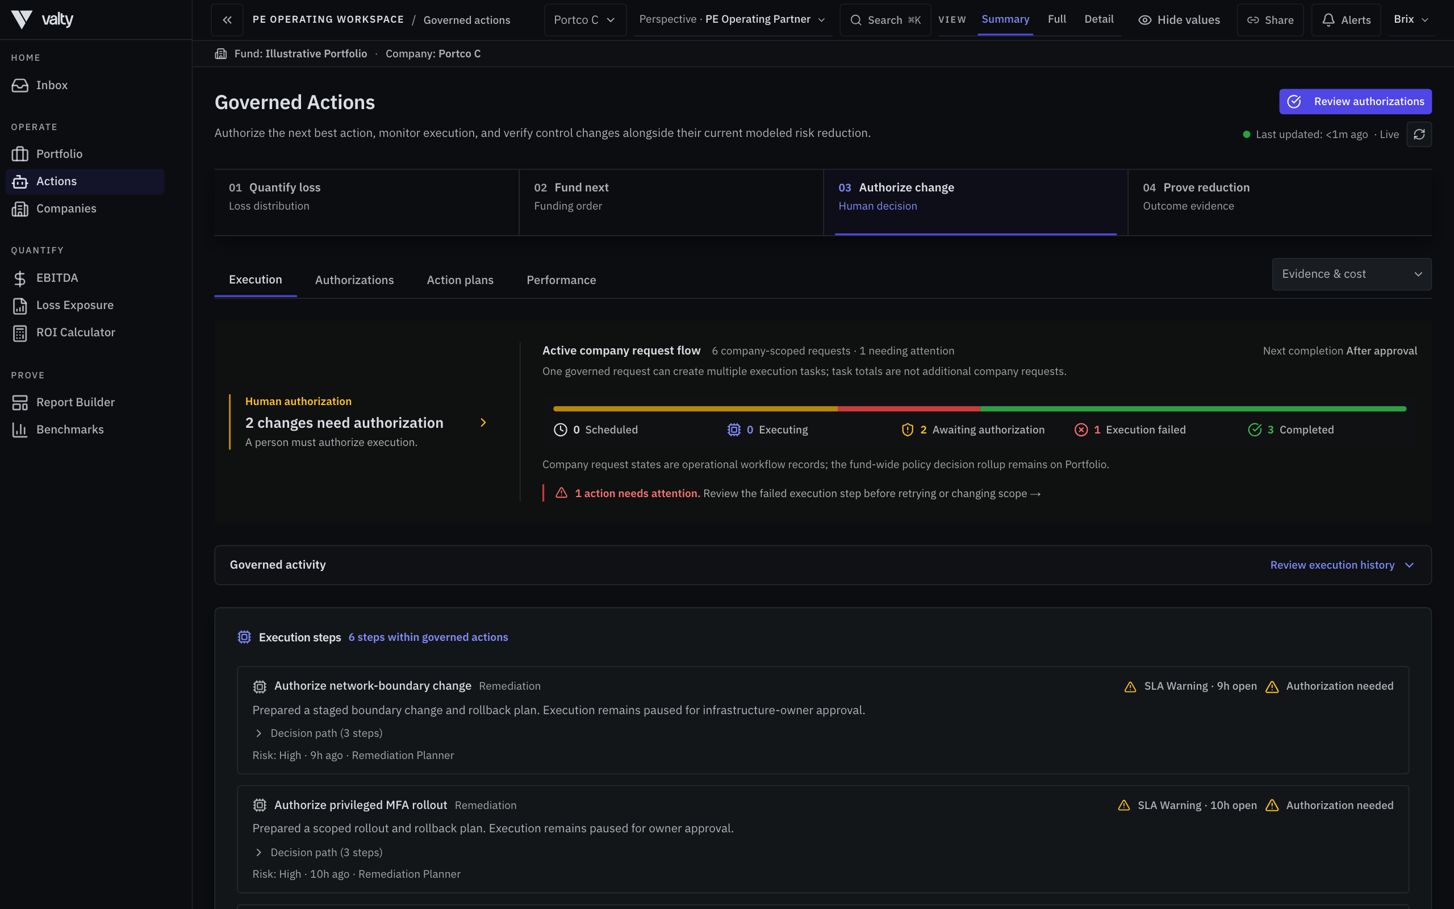
Task: Expand Review execution history
Action: pyautogui.click(x=1342, y=565)
